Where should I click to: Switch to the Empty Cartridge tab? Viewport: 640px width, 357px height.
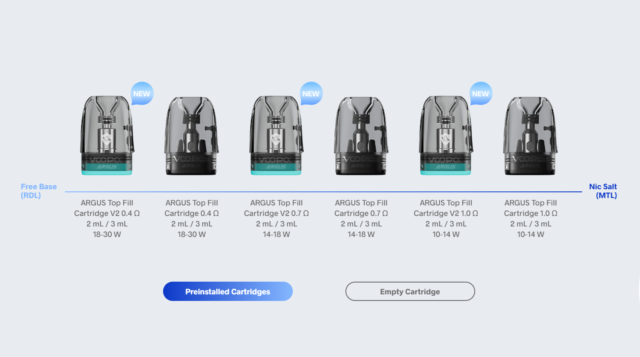pyautogui.click(x=410, y=291)
